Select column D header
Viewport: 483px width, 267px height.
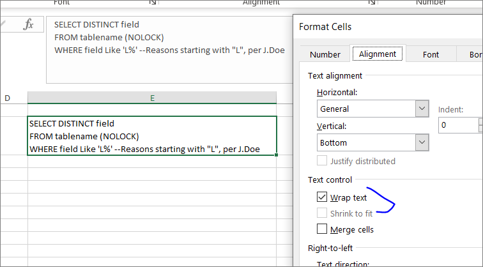coord(8,98)
